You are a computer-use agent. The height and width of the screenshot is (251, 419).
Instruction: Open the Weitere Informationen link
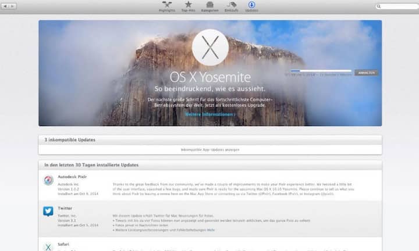coord(210,114)
